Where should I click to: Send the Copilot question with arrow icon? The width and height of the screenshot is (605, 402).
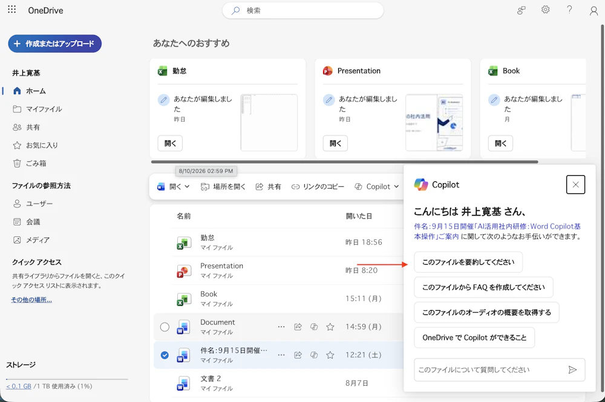coord(572,369)
